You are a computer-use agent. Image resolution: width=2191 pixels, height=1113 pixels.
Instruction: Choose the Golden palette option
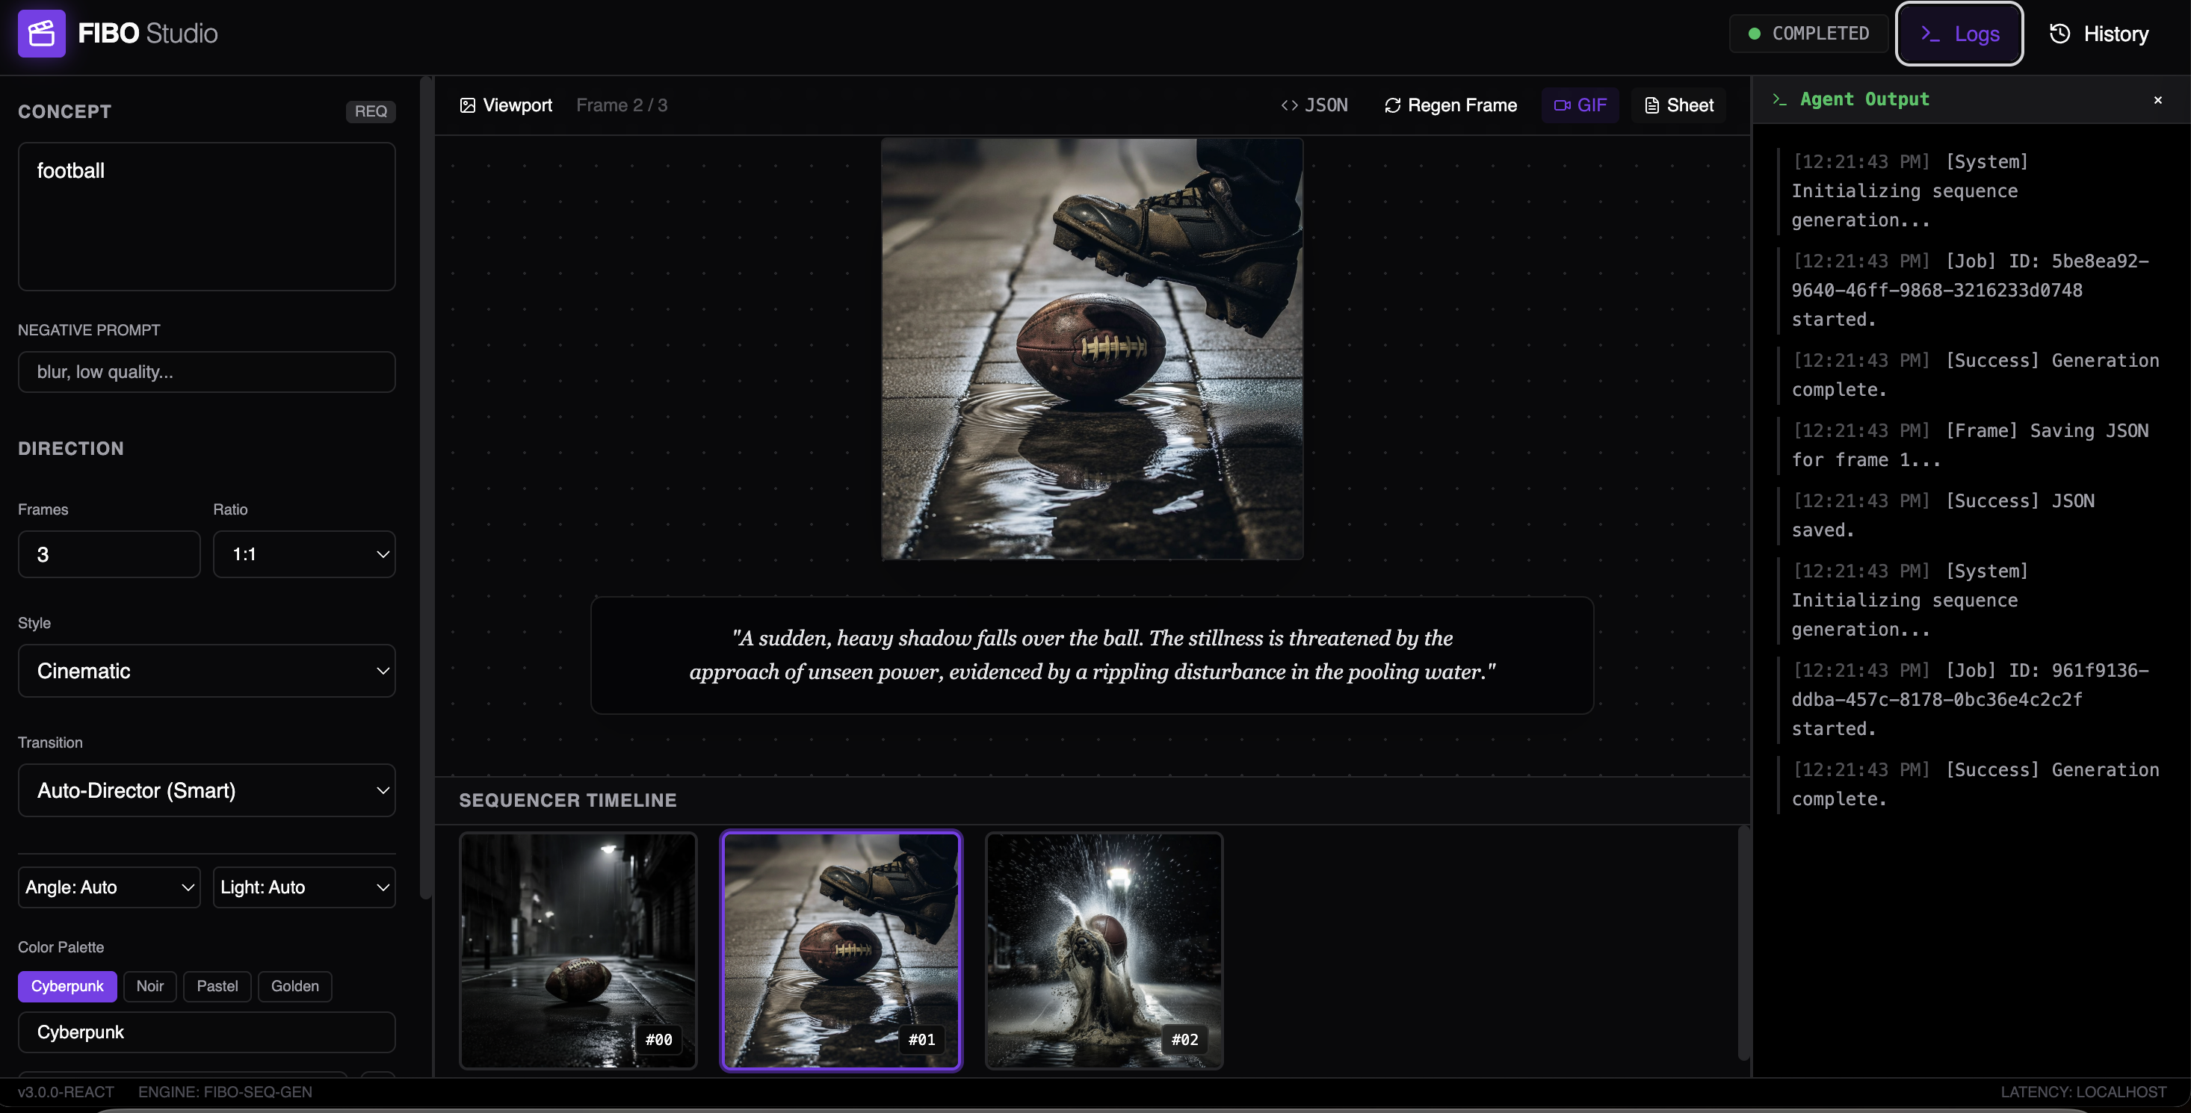[294, 986]
